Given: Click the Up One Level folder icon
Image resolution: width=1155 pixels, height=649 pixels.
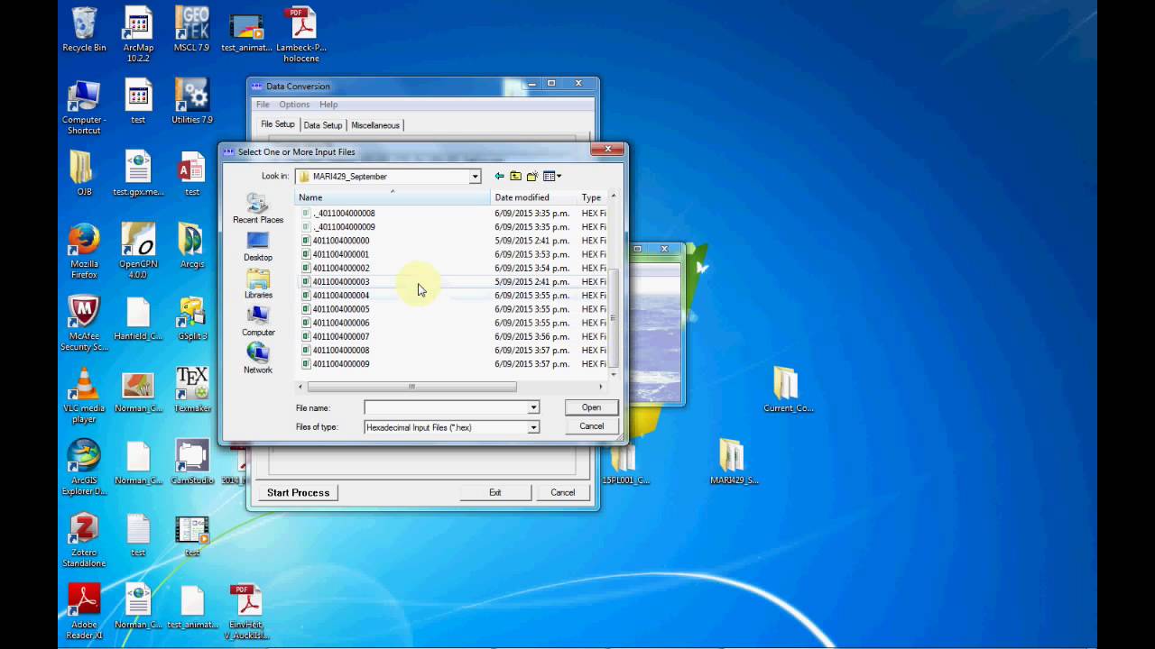Looking at the screenshot, I should pyautogui.click(x=515, y=177).
